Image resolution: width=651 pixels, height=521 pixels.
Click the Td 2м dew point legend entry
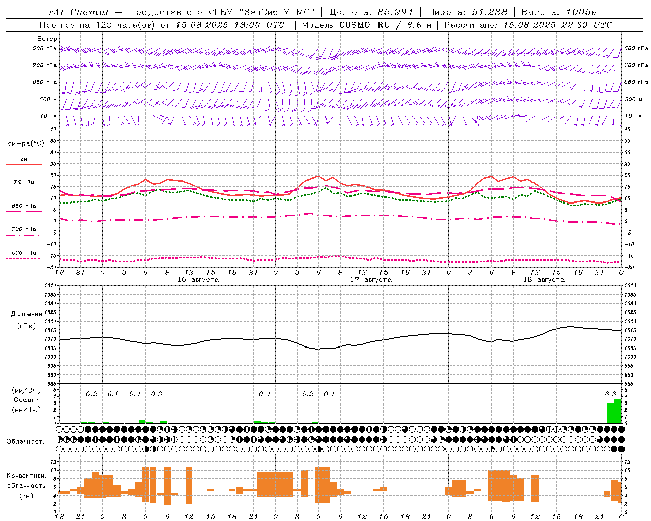pyautogui.click(x=23, y=182)
